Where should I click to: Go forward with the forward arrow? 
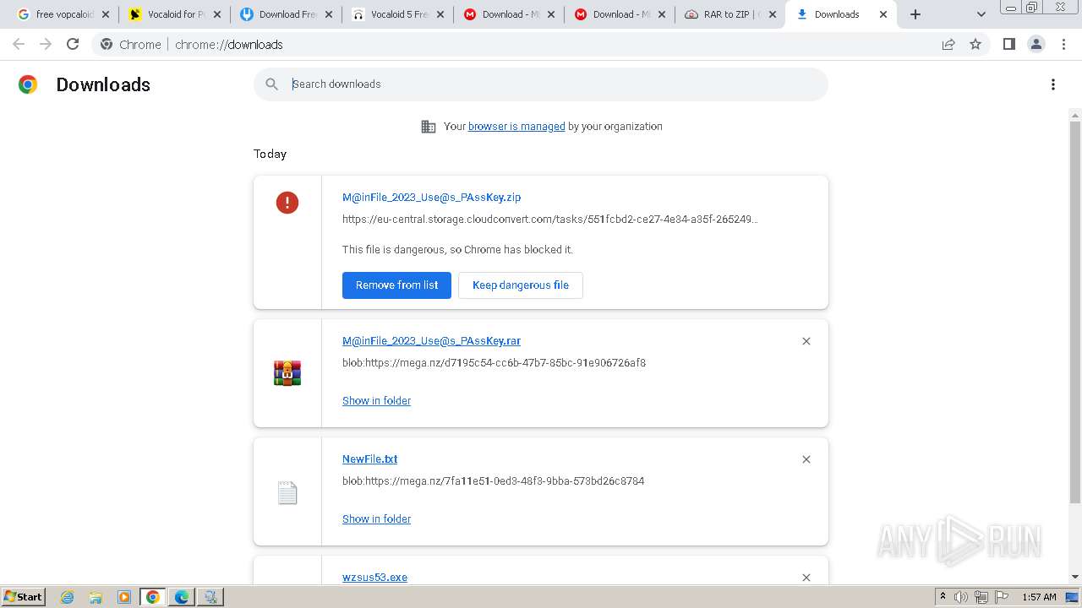(46, 44)
